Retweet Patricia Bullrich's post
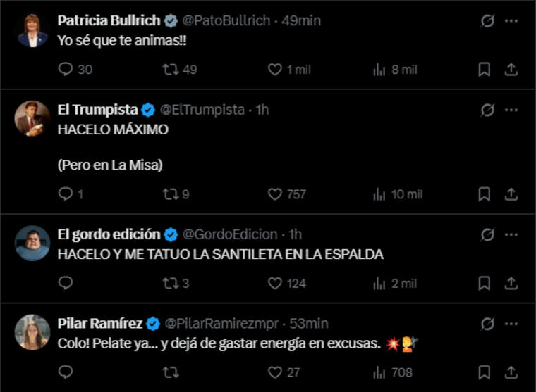Screen dimensions: 536x392 171,69
